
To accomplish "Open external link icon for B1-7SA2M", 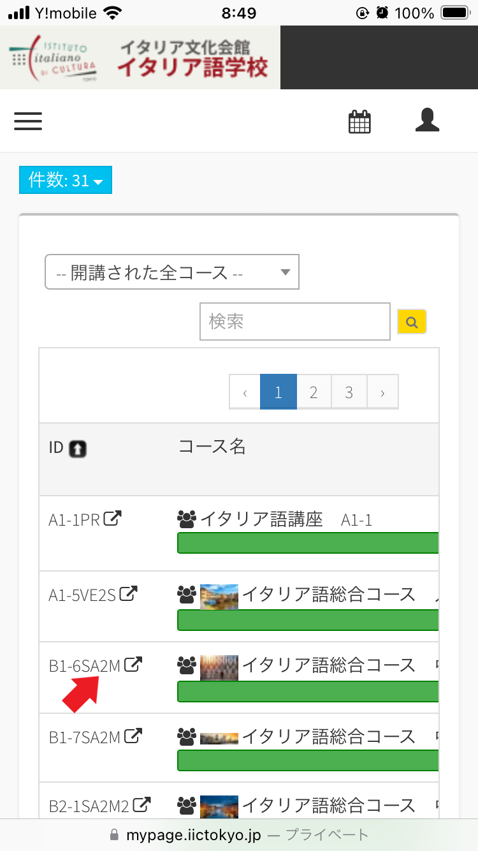I will coord(133,736).
